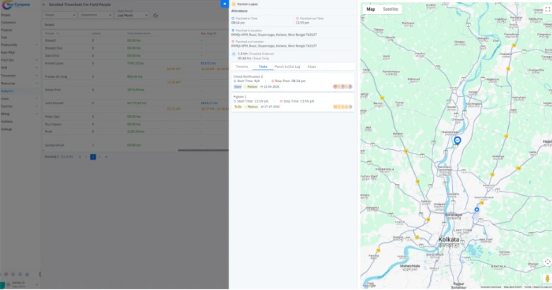Open the Date Period dropdown set to Last Month

coord(132,15)
